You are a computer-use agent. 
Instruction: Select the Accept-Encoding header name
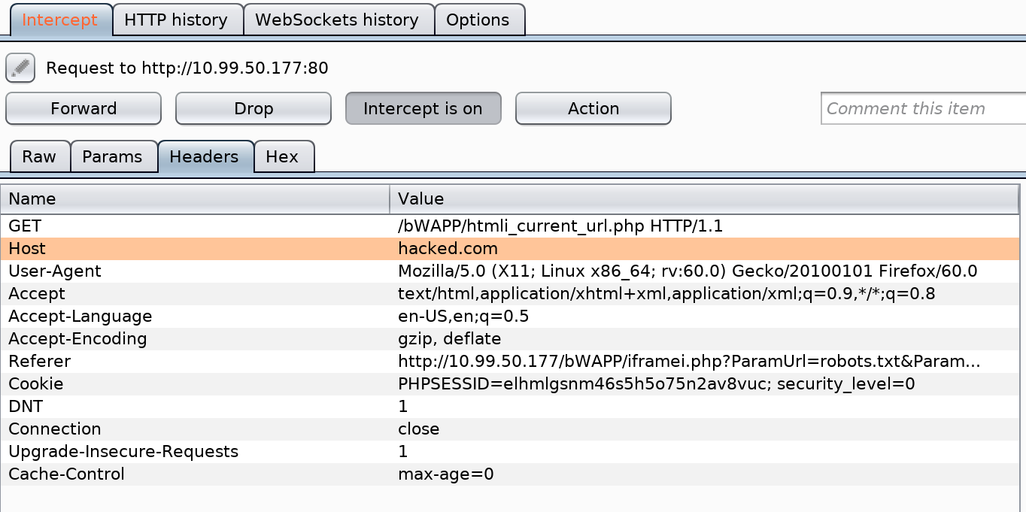[195, 338]
